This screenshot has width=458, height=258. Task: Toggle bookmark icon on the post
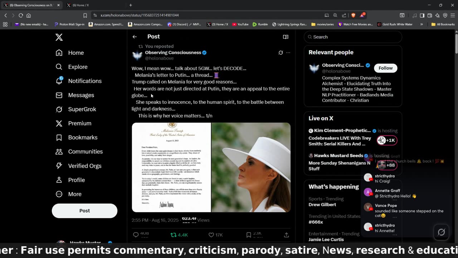(249, 235)
